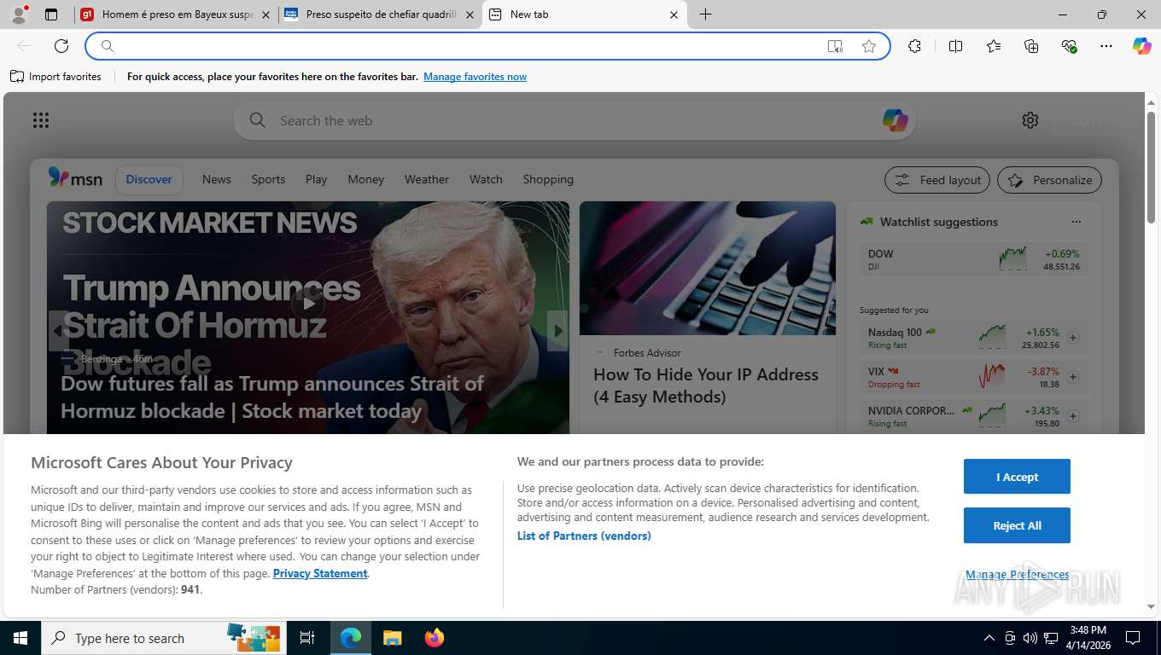Screen dimensions: 1161x655
Task: Go to the previous story with the carousel left arrow
Action: pos(58,330)
